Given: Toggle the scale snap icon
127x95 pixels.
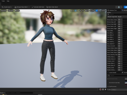Looking at the screenshot, I should click(x=97, y=11).
